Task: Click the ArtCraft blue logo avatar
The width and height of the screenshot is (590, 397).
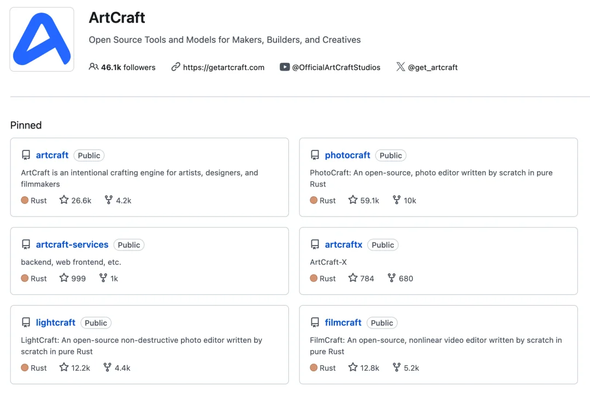Action: click(x=42, y=39)
